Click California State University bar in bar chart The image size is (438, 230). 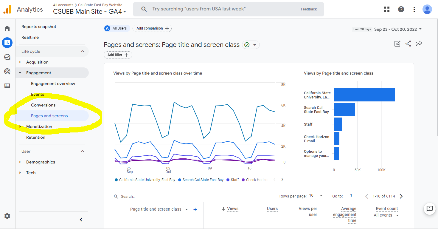tap(364, 95)
